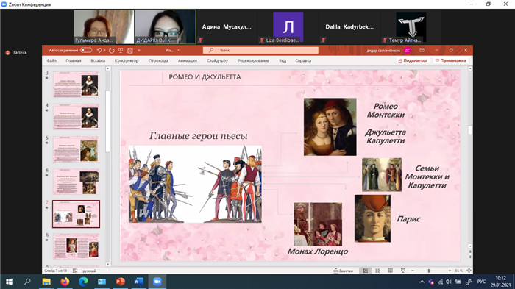
Task: Click the zoom slider handle
Action: (x=429, y=271)
